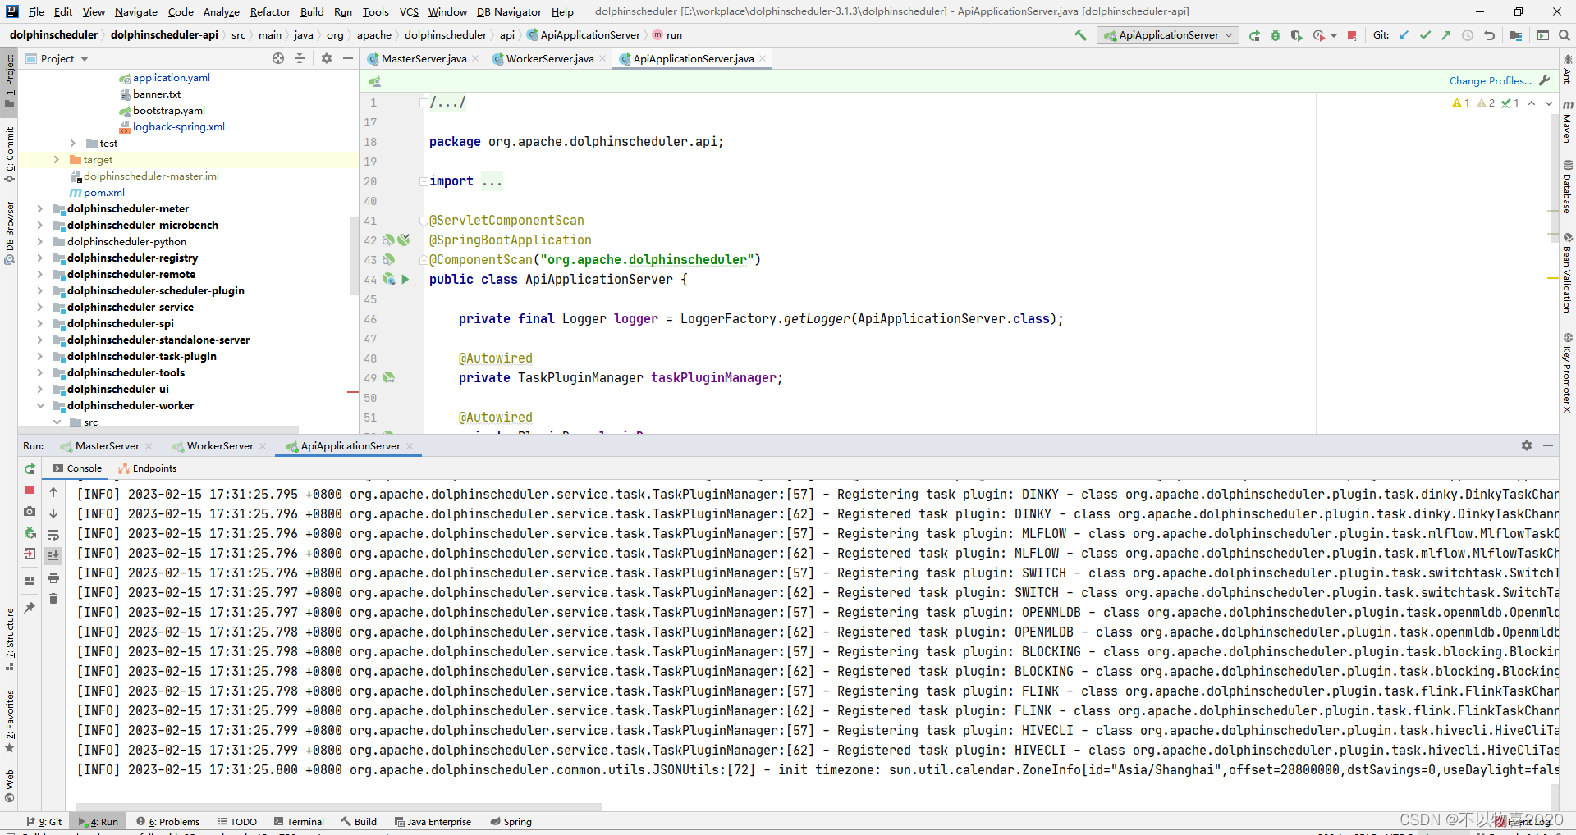
Task: Expand the dolphinscheduler-task-plugin module
Action: tap(39, 357)
